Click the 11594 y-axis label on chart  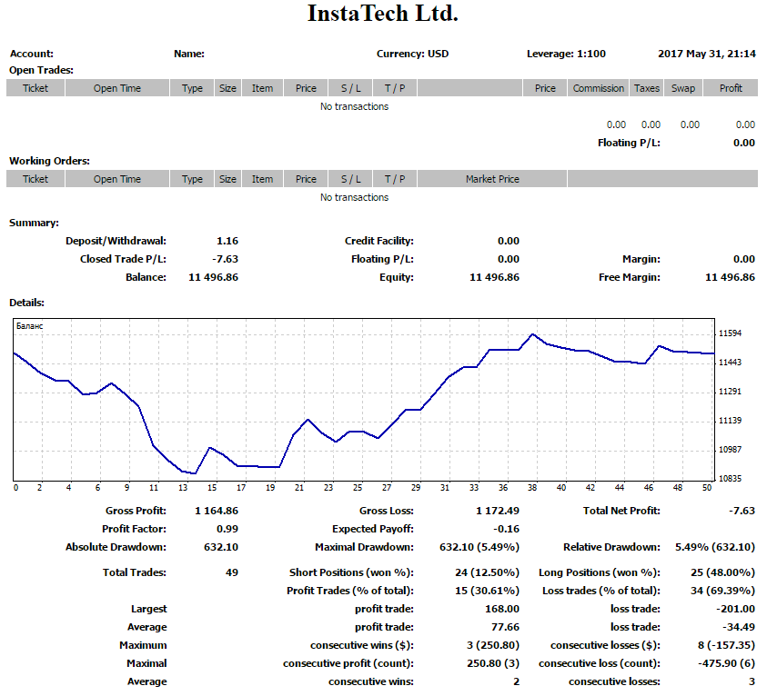coord(730,333)
